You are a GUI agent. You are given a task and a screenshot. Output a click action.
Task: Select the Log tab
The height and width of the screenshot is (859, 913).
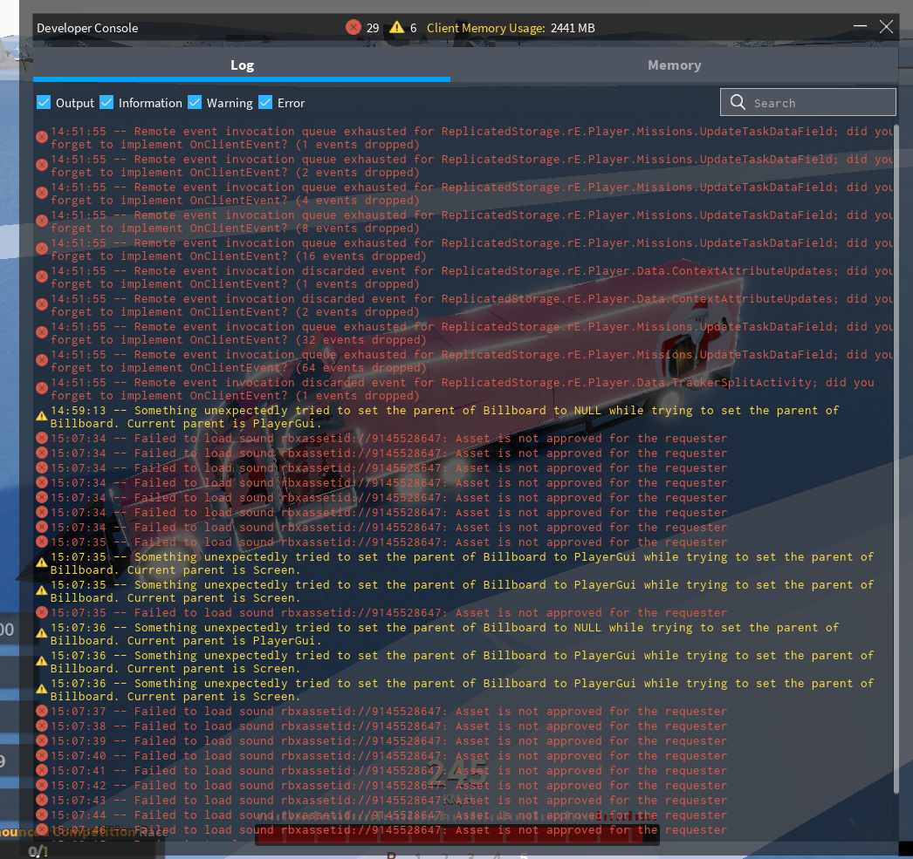coord(242,65)
